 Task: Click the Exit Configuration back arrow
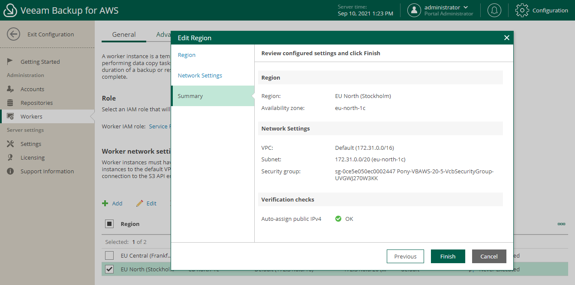pyautogui.click(x=14, y=34)
